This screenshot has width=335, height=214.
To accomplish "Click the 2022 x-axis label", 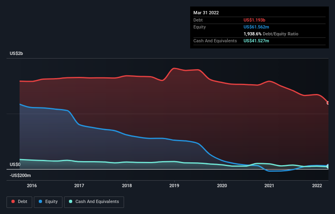I will click(317, 186).
